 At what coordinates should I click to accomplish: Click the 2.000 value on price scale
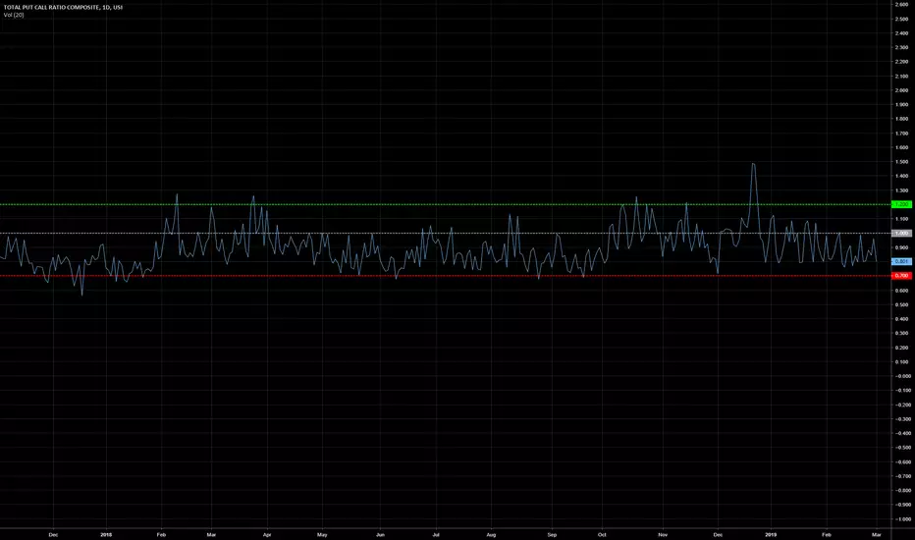point(901,90)
